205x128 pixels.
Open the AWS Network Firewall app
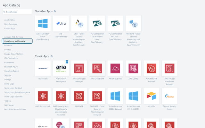click(x=152, y=68)
